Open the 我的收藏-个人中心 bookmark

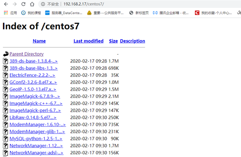click(x=213, y=13)
